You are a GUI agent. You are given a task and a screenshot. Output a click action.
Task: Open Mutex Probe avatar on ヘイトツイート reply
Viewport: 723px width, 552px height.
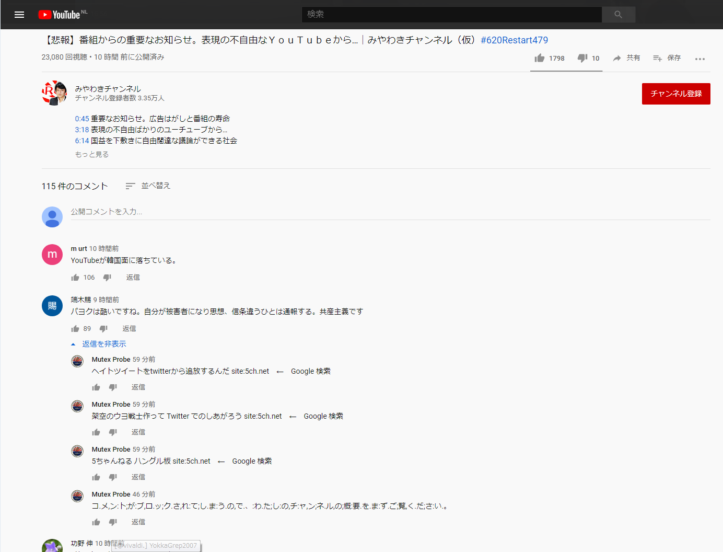coord(77,361)
